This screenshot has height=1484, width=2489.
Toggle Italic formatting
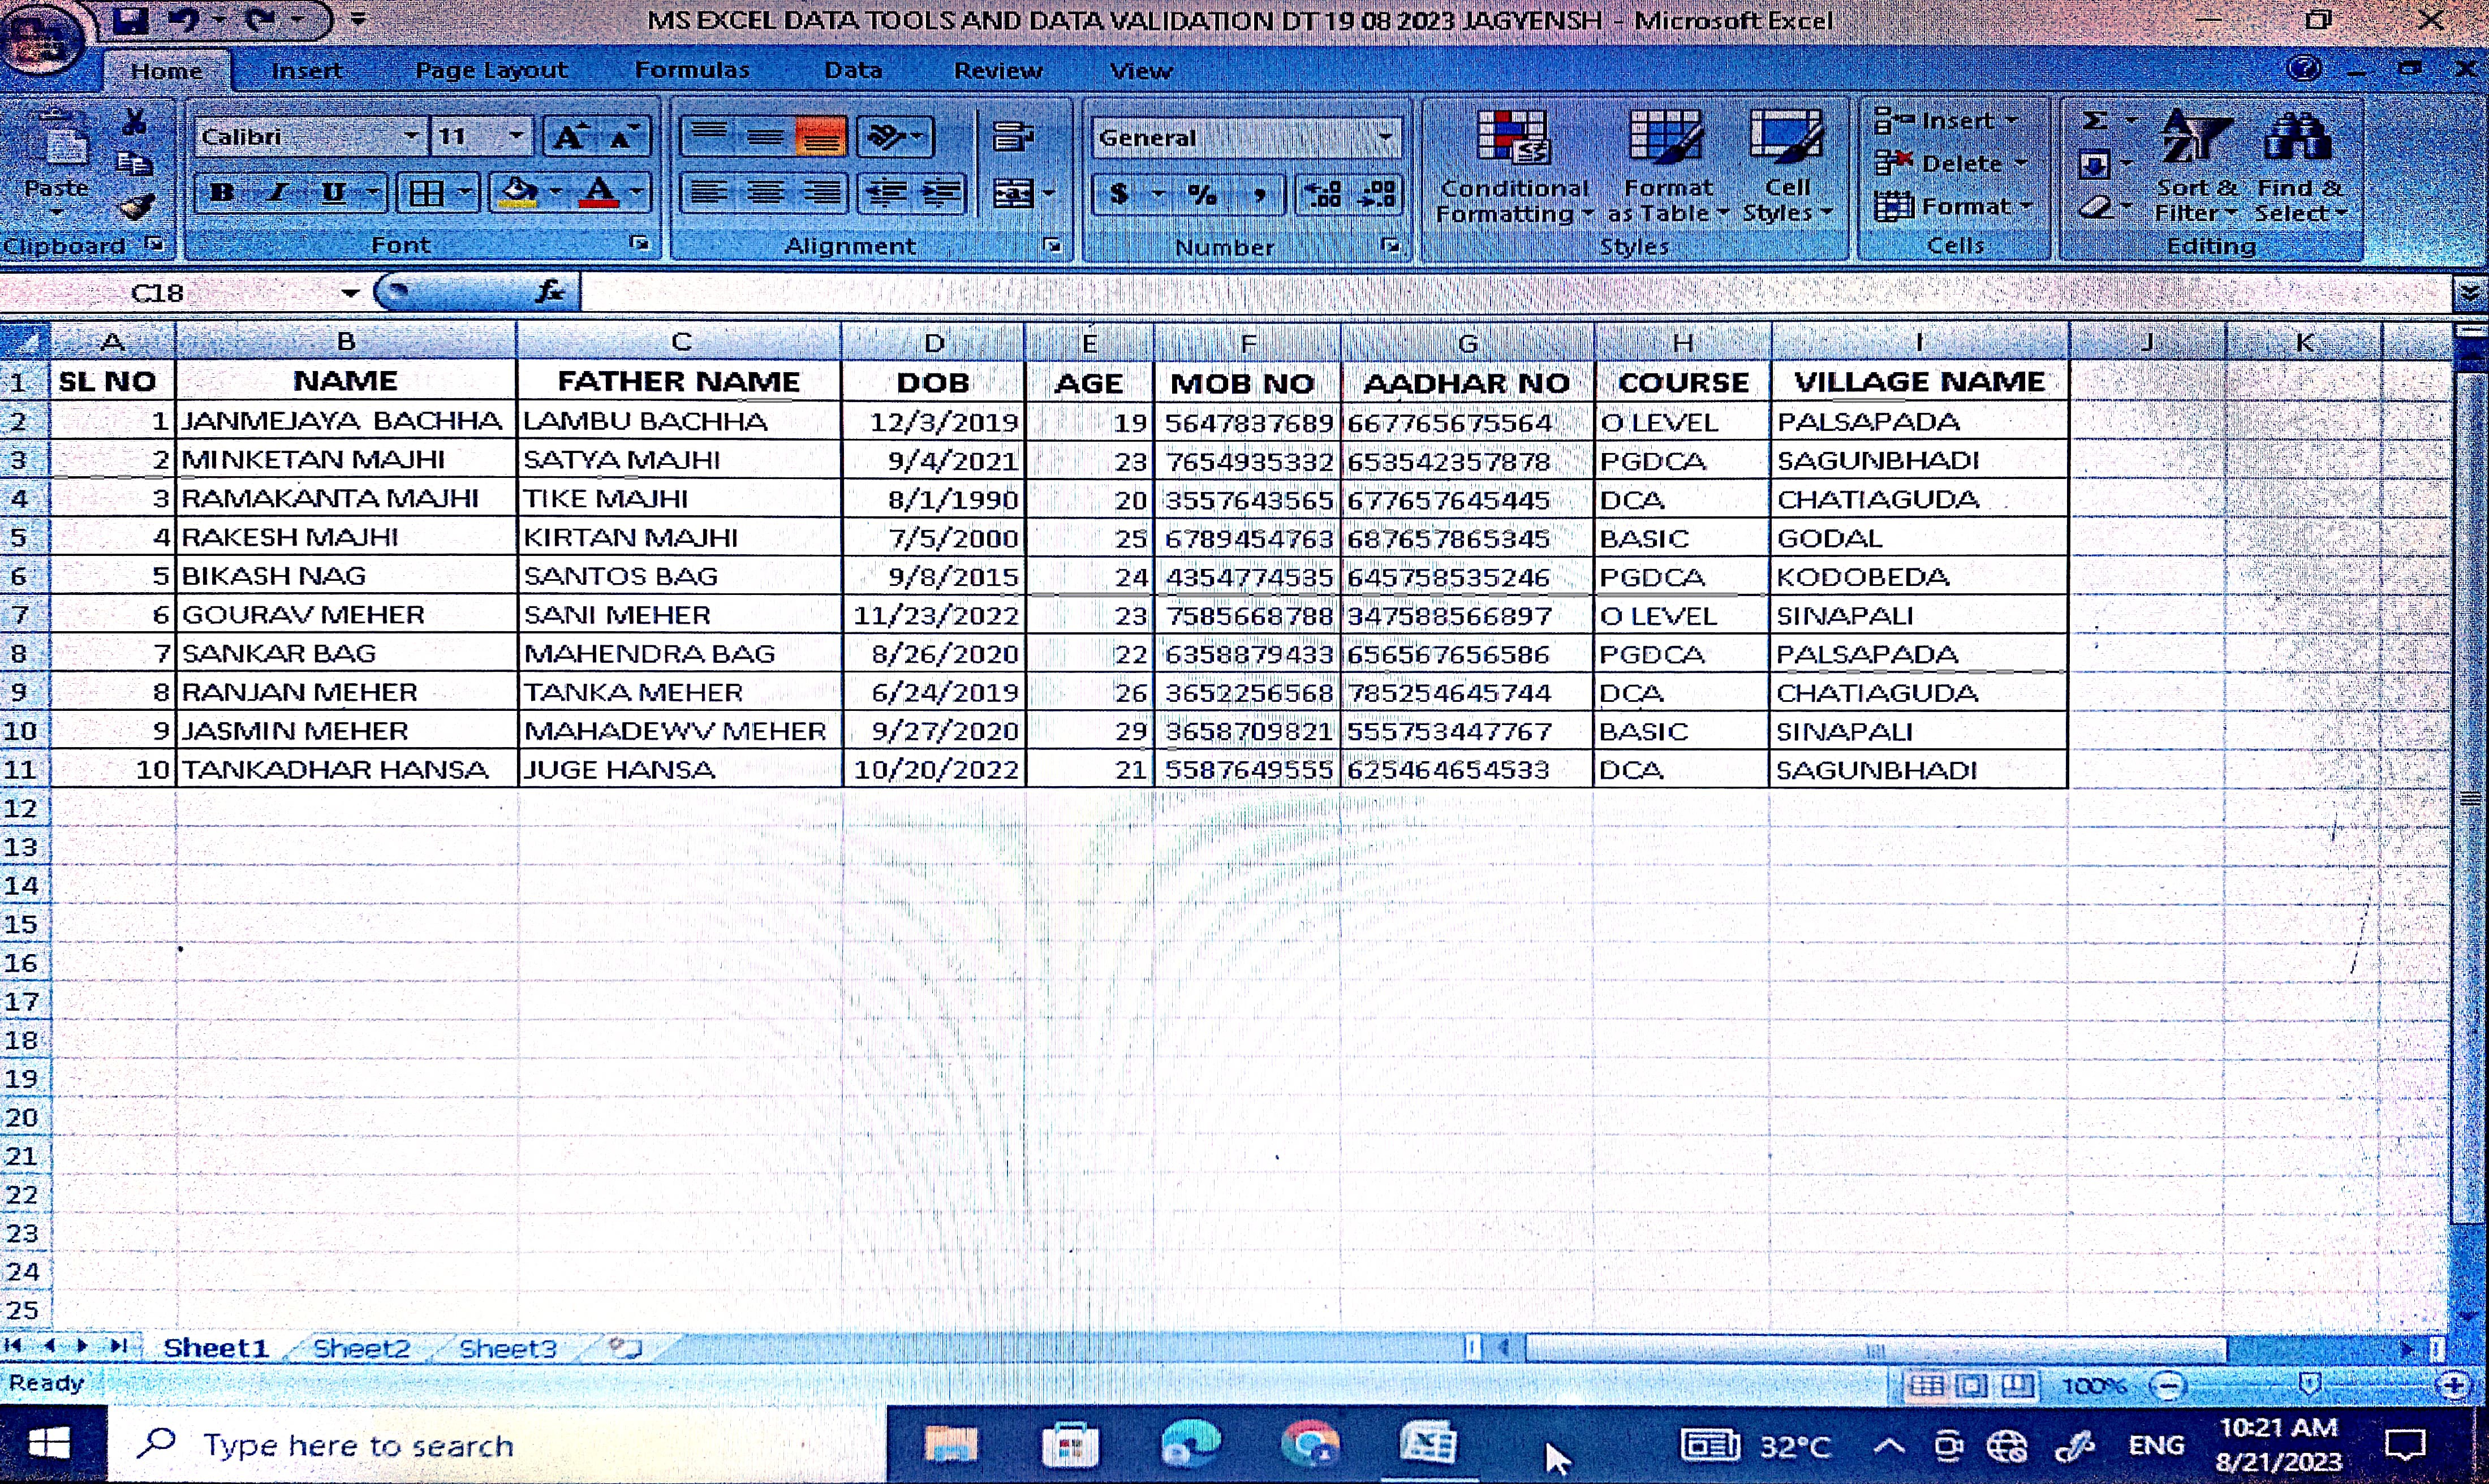click(278, 193)
